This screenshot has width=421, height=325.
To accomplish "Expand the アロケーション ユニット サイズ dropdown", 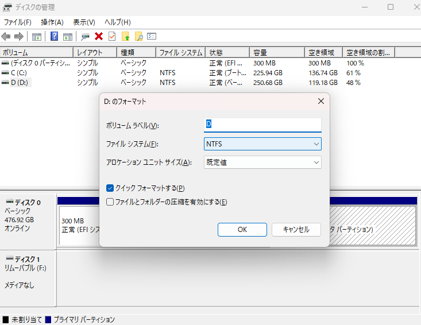I will [262, 162].
